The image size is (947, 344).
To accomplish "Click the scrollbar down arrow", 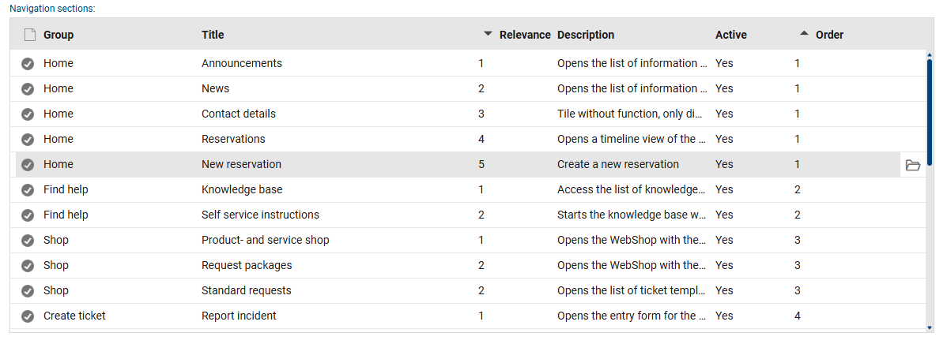I will pyautogui.click(x=930, y=327).
